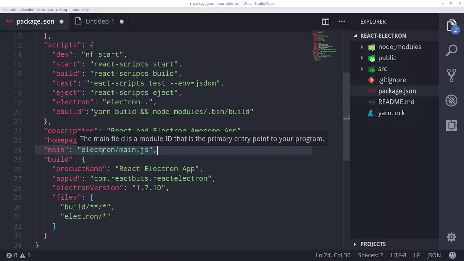Click the README.md markdown icon
The height and width of the screenshot is (261, 464).
point(371,102)
